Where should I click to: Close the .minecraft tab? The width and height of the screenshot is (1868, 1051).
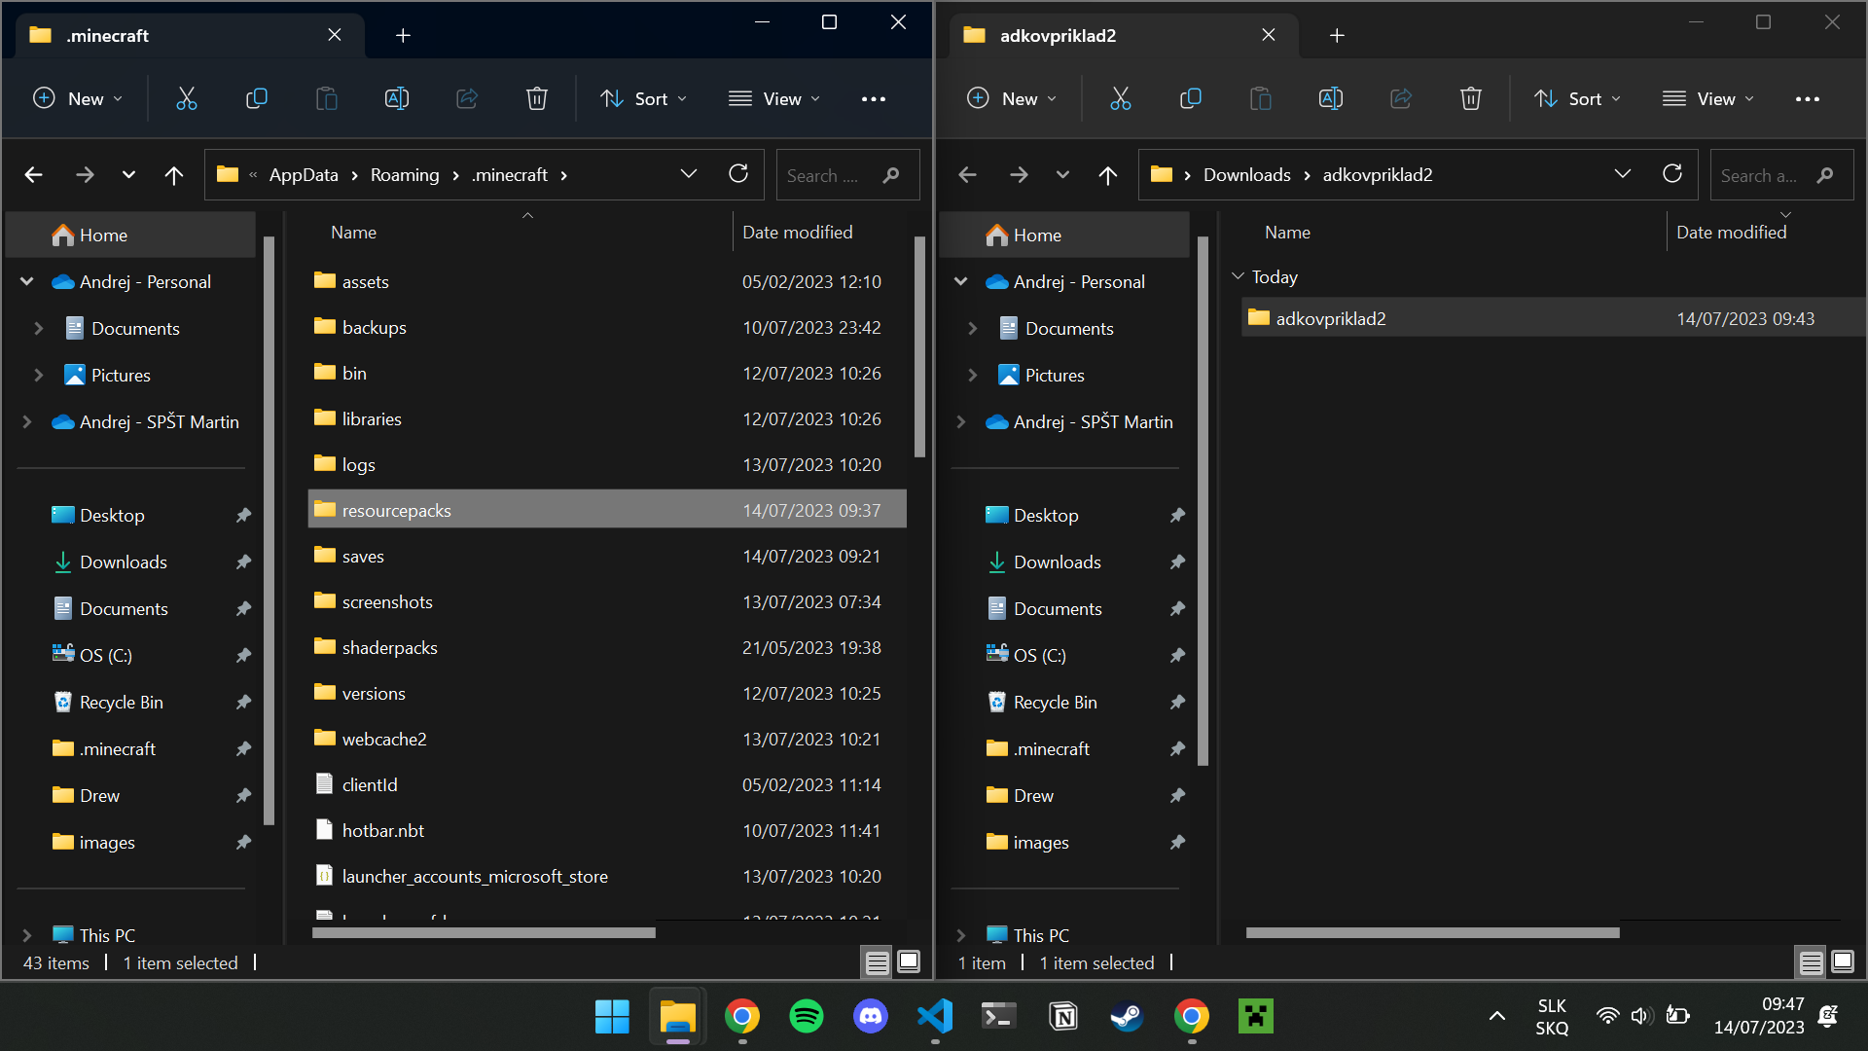335,35
